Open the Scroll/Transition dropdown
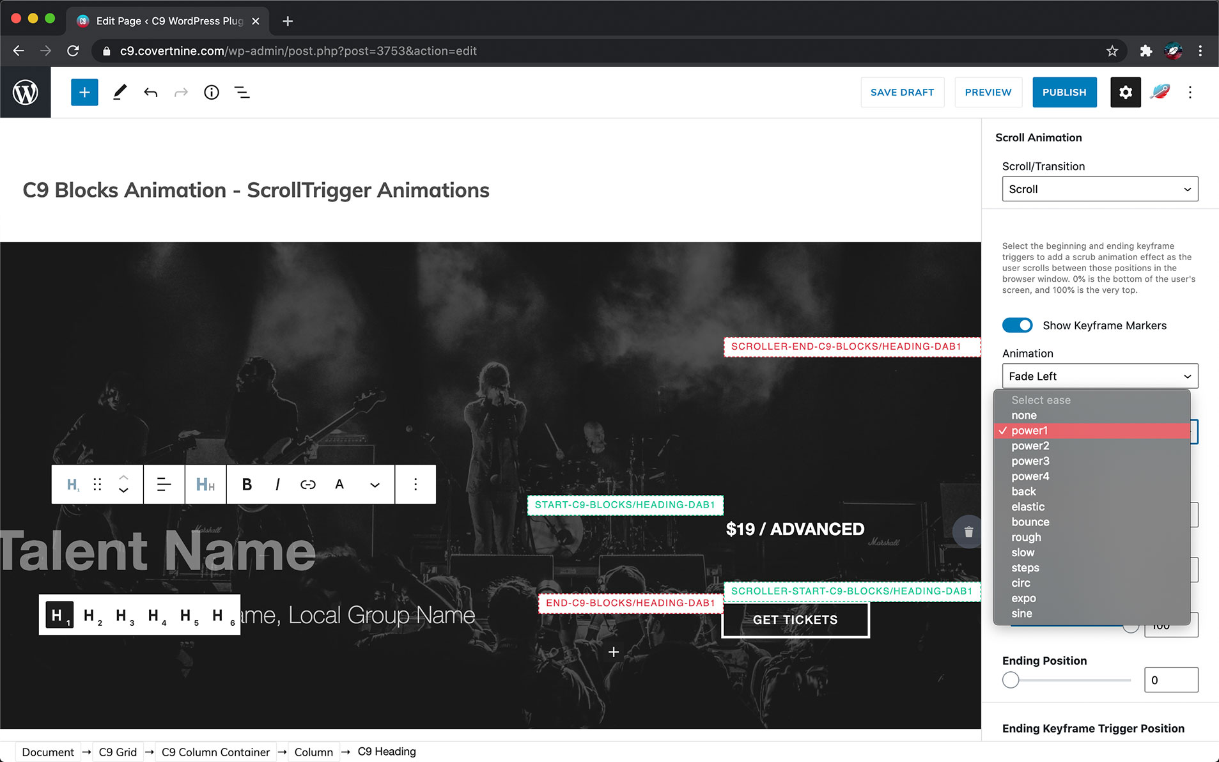Image resolution: width=1219 pixels, height=762 pixels. [x=1099, y=189]
